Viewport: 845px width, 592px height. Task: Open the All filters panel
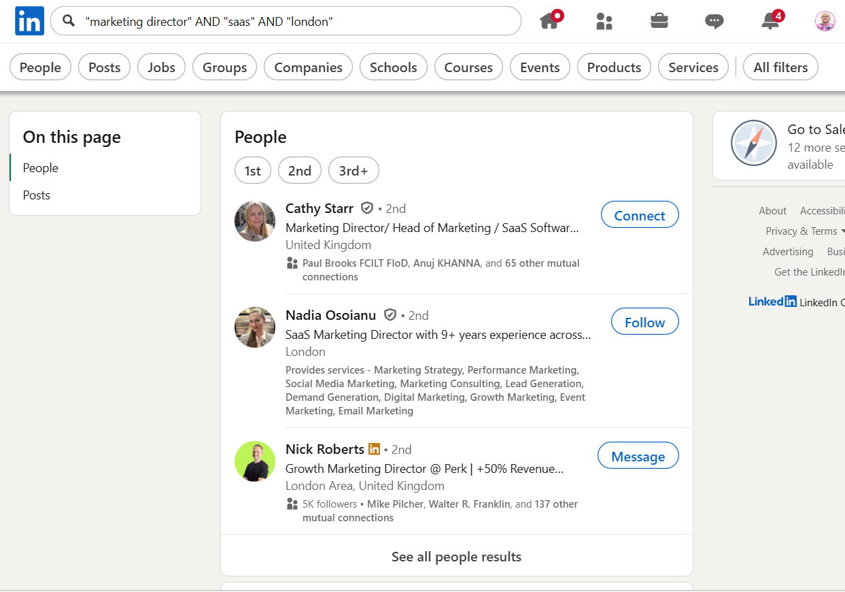coord(780,67)
